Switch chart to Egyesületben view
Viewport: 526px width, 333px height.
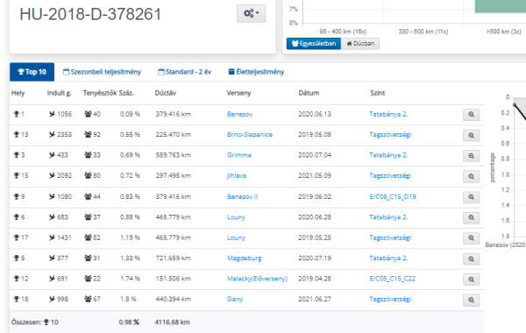314,44
